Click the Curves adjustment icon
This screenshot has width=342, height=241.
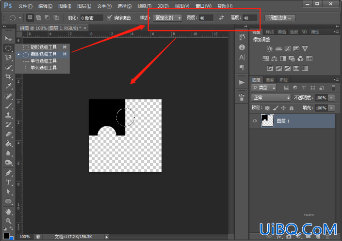(288, 49)
